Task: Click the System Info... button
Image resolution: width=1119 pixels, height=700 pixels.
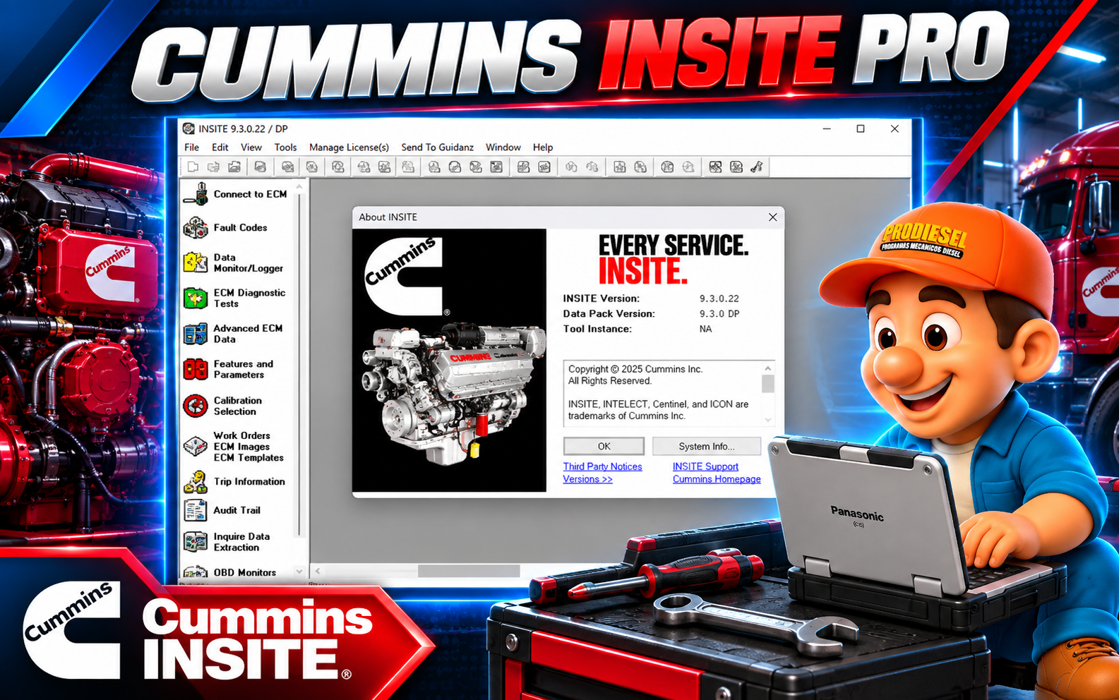Action: pos(707,446)
